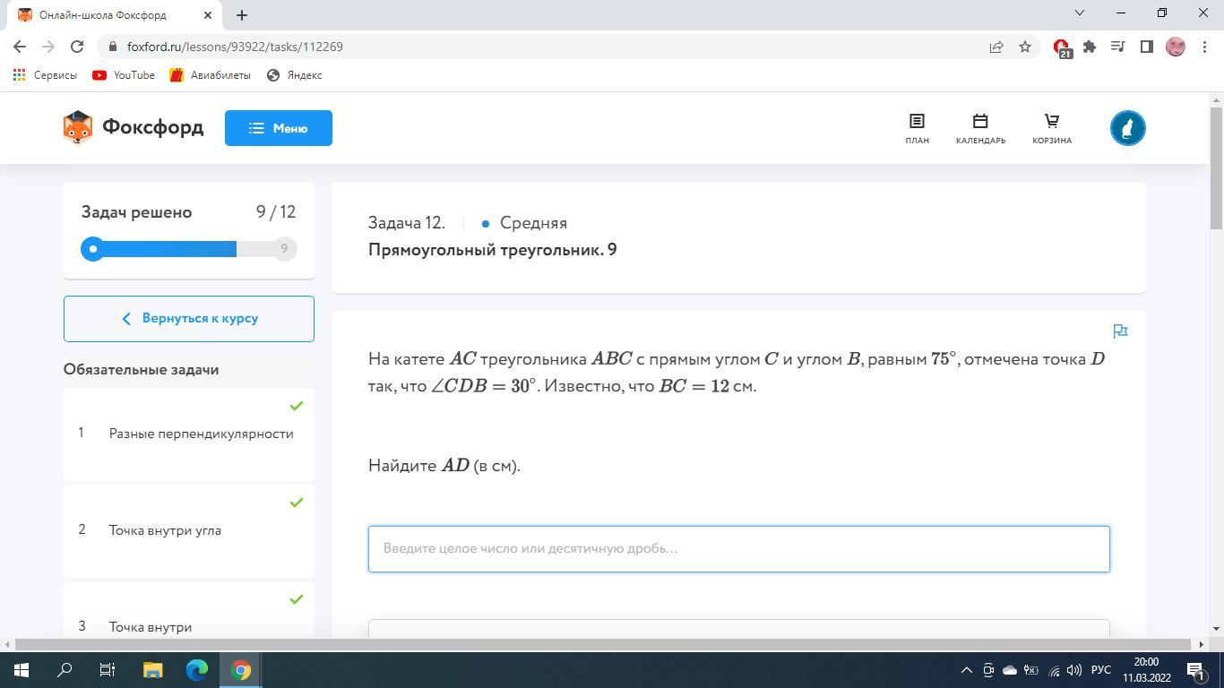Switch РУС keyboard language
Screen dimensions: 1224x688
(x=1101, y=670)
